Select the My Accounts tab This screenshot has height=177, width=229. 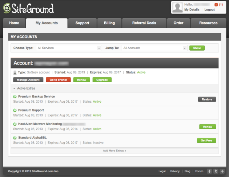pos(47,23)
